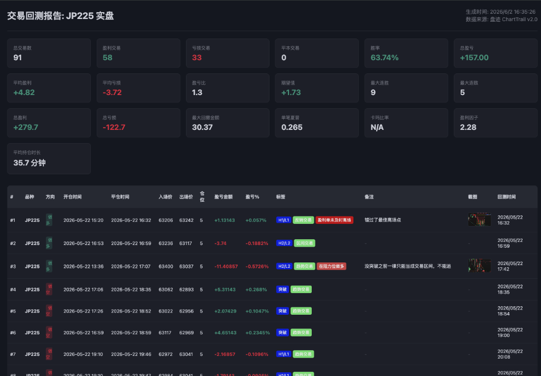Viewport: 541px width, 376px height.
Task: Click the 回测时间 column header
Action: click(507, 197)
